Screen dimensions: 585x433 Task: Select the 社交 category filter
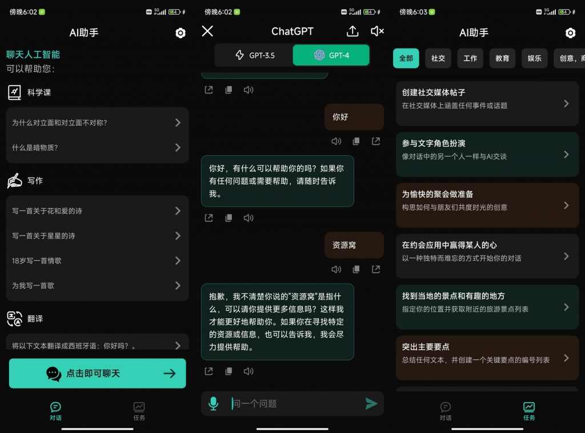pos(438,58)
